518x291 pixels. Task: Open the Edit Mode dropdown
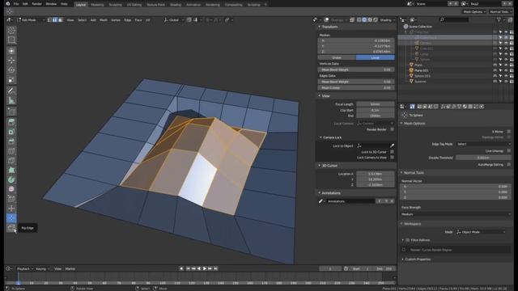[31, 19]
